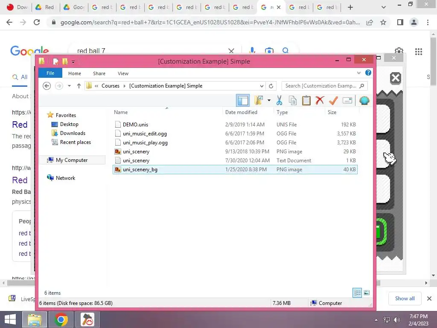Open the Google All results tab
The width and height of the screenshot is (437, 328).
coord(20,77)
